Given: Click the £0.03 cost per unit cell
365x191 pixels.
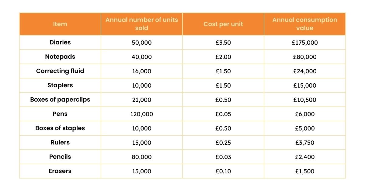Looking at the screenshot, I should pos(223,157).
